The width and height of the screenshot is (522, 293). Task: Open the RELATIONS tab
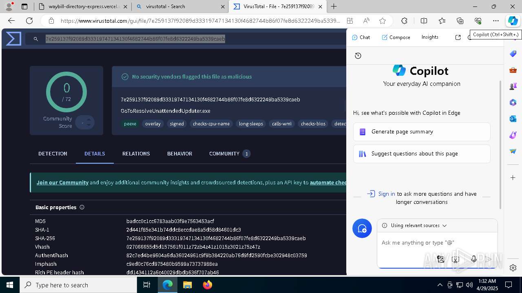pyautogui.click(x=136, y=153)
